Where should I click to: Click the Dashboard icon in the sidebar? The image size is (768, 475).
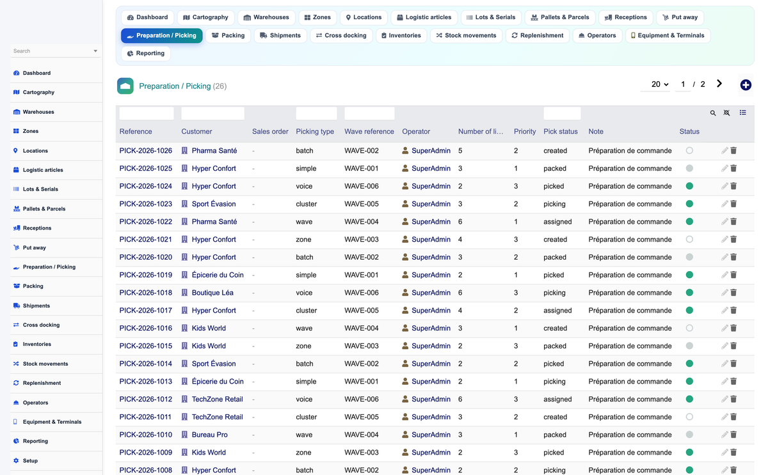(16, 73)
